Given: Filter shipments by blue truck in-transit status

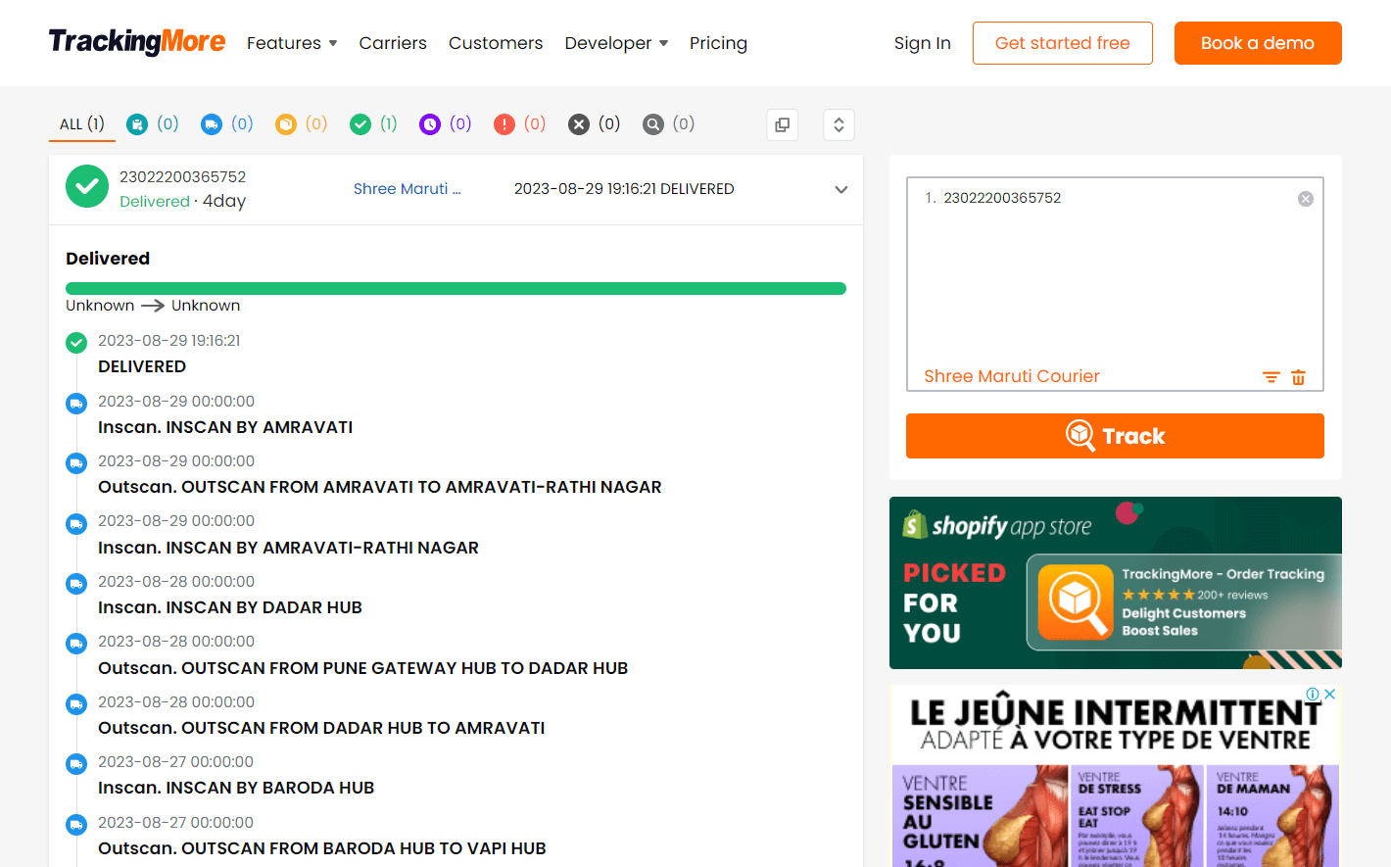Looking at the screenshot, I should point(226,124).
